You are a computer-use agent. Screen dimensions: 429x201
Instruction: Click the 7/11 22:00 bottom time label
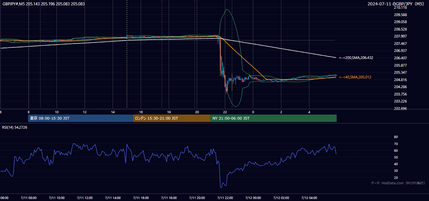click(x=225, y=198)
